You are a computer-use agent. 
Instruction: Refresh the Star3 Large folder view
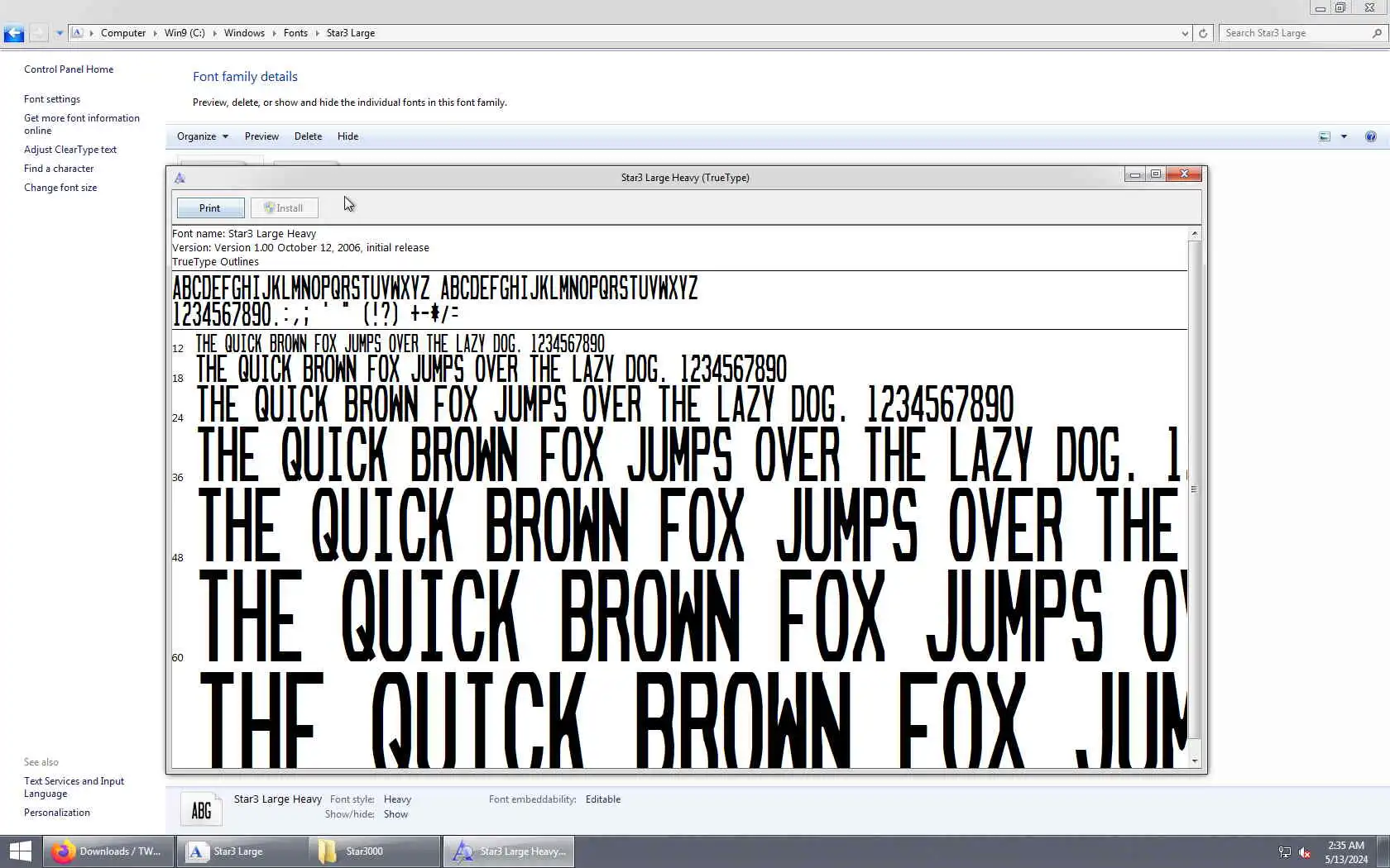click(1203, 34)
